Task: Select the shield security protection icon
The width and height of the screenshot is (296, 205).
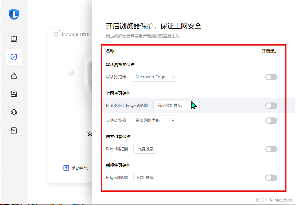Action: pos(14,57)
